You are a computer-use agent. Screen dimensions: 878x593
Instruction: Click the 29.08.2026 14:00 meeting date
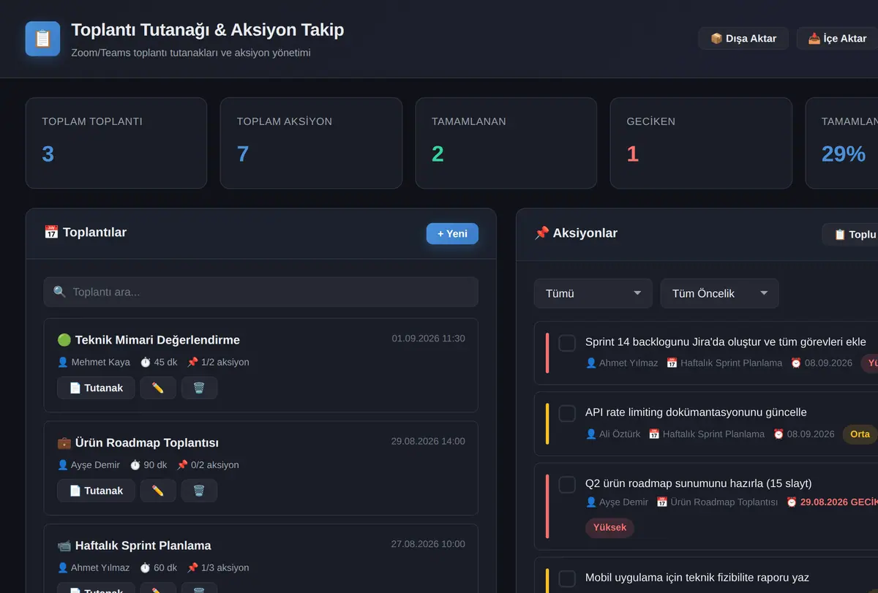coord(428,441)
